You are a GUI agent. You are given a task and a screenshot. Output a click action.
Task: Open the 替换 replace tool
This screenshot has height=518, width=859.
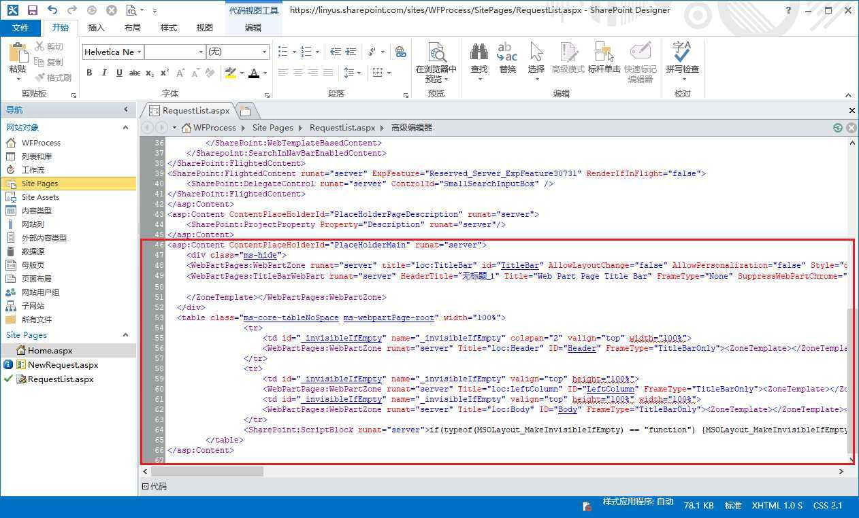pyautogui.click(x=508, y=58)
